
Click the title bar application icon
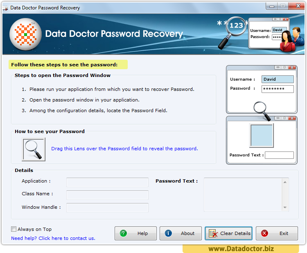5,8
